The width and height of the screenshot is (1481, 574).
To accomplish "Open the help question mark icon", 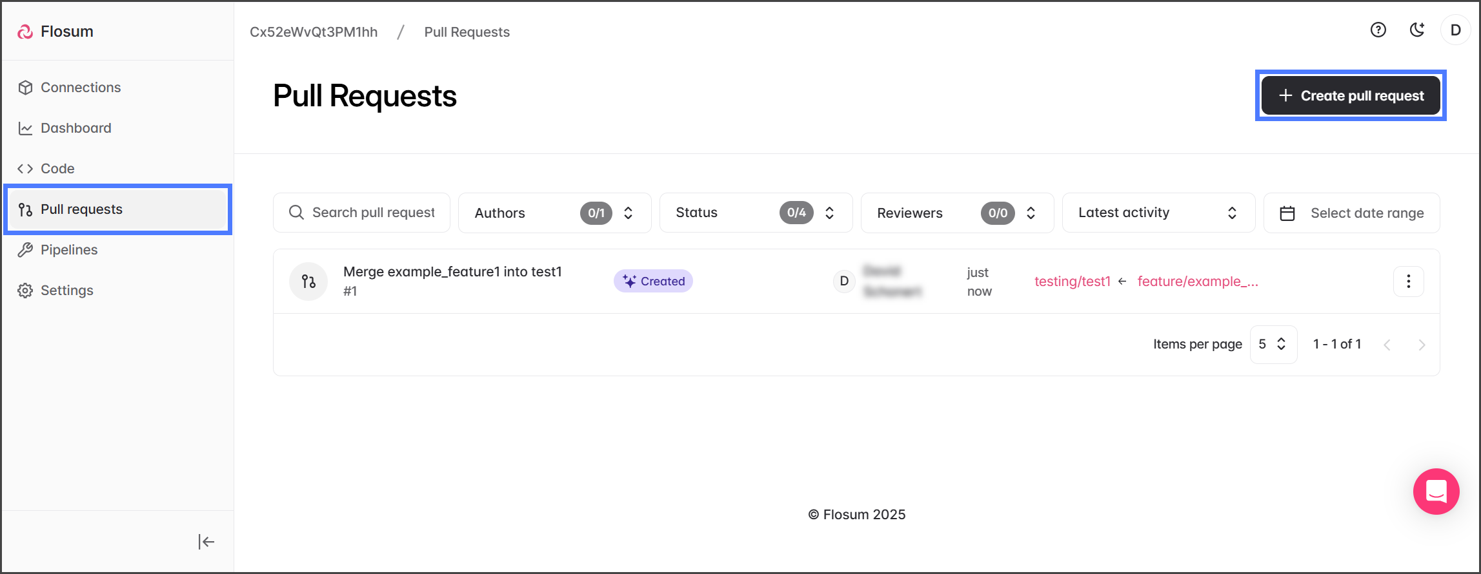I will (x=1378, y=30).
